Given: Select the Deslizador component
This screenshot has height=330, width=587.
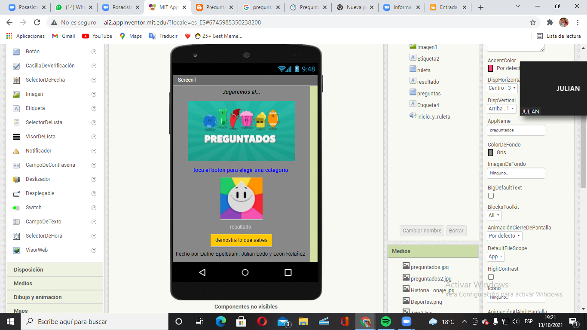Looking at the screenshot, I should click(x=38, y=179).
